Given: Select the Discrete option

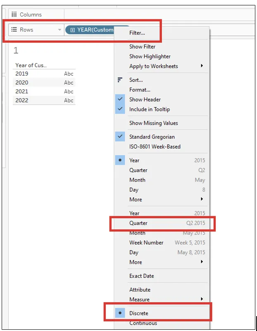Looking at the screenshot, I should (138, 313).
